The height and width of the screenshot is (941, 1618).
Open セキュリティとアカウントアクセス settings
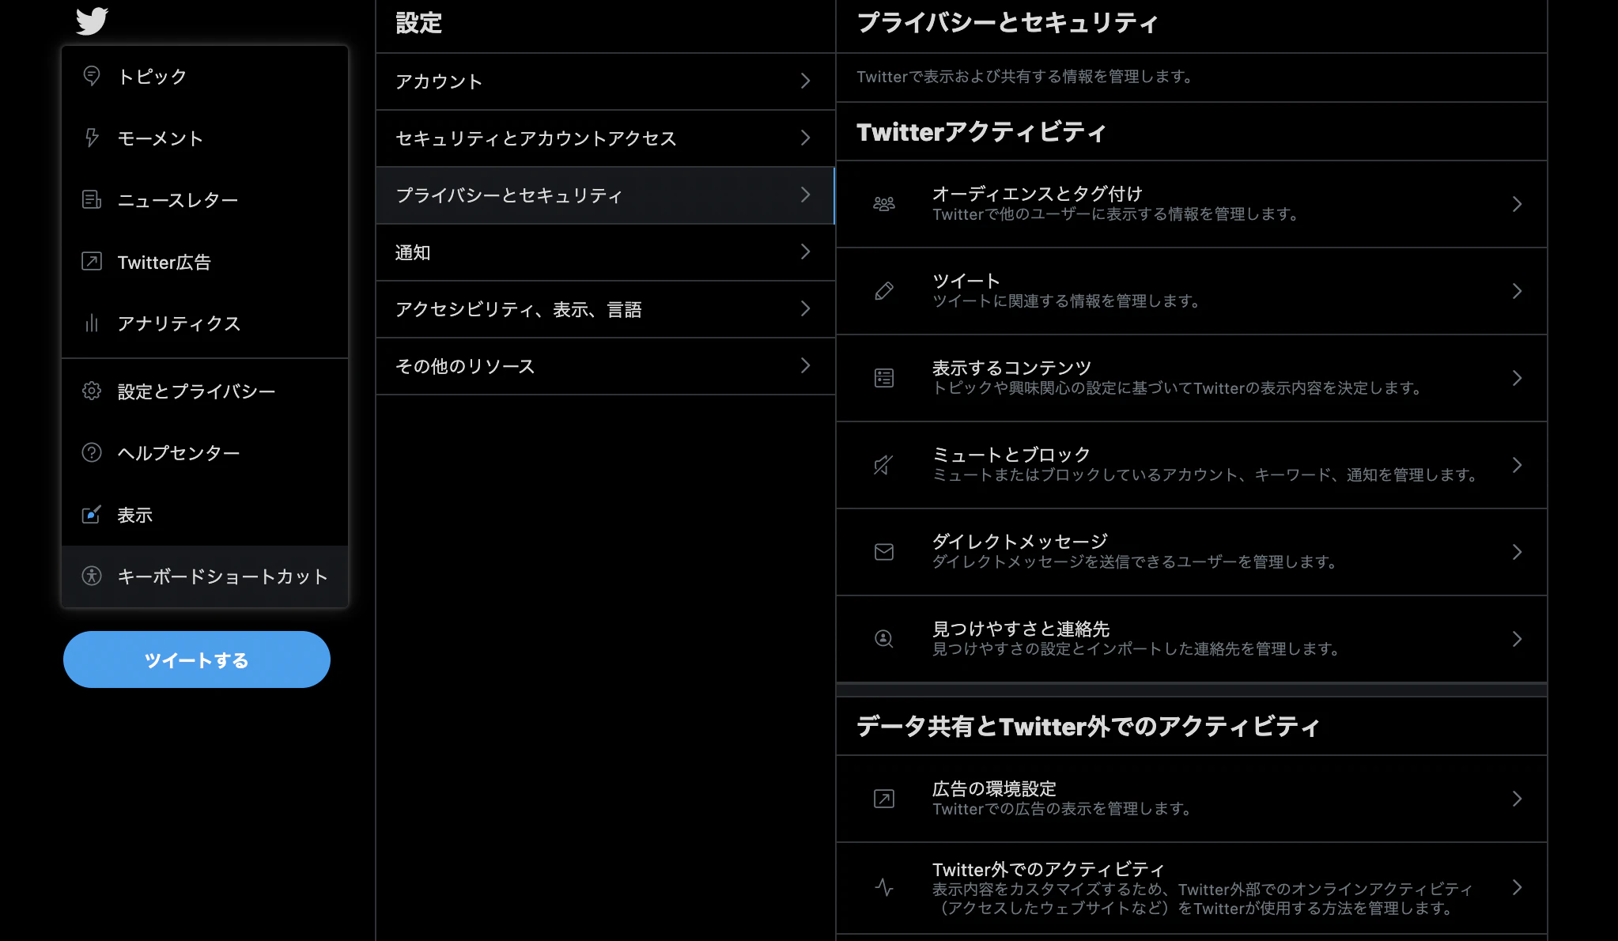(606, 138)
